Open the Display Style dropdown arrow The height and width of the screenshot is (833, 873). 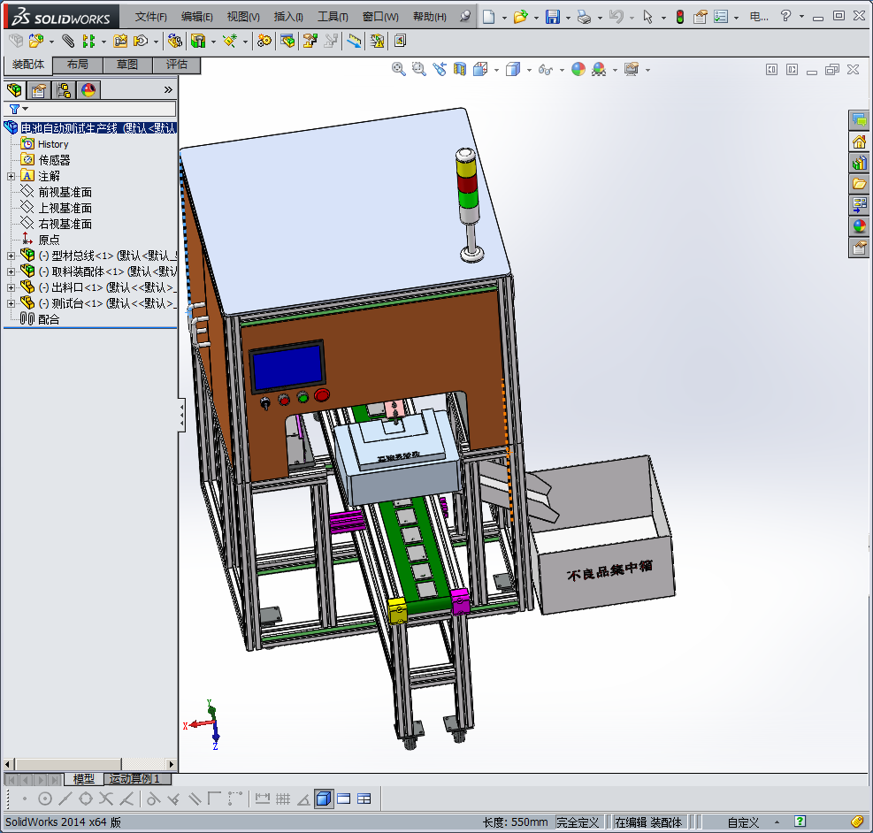coord(529,70)
